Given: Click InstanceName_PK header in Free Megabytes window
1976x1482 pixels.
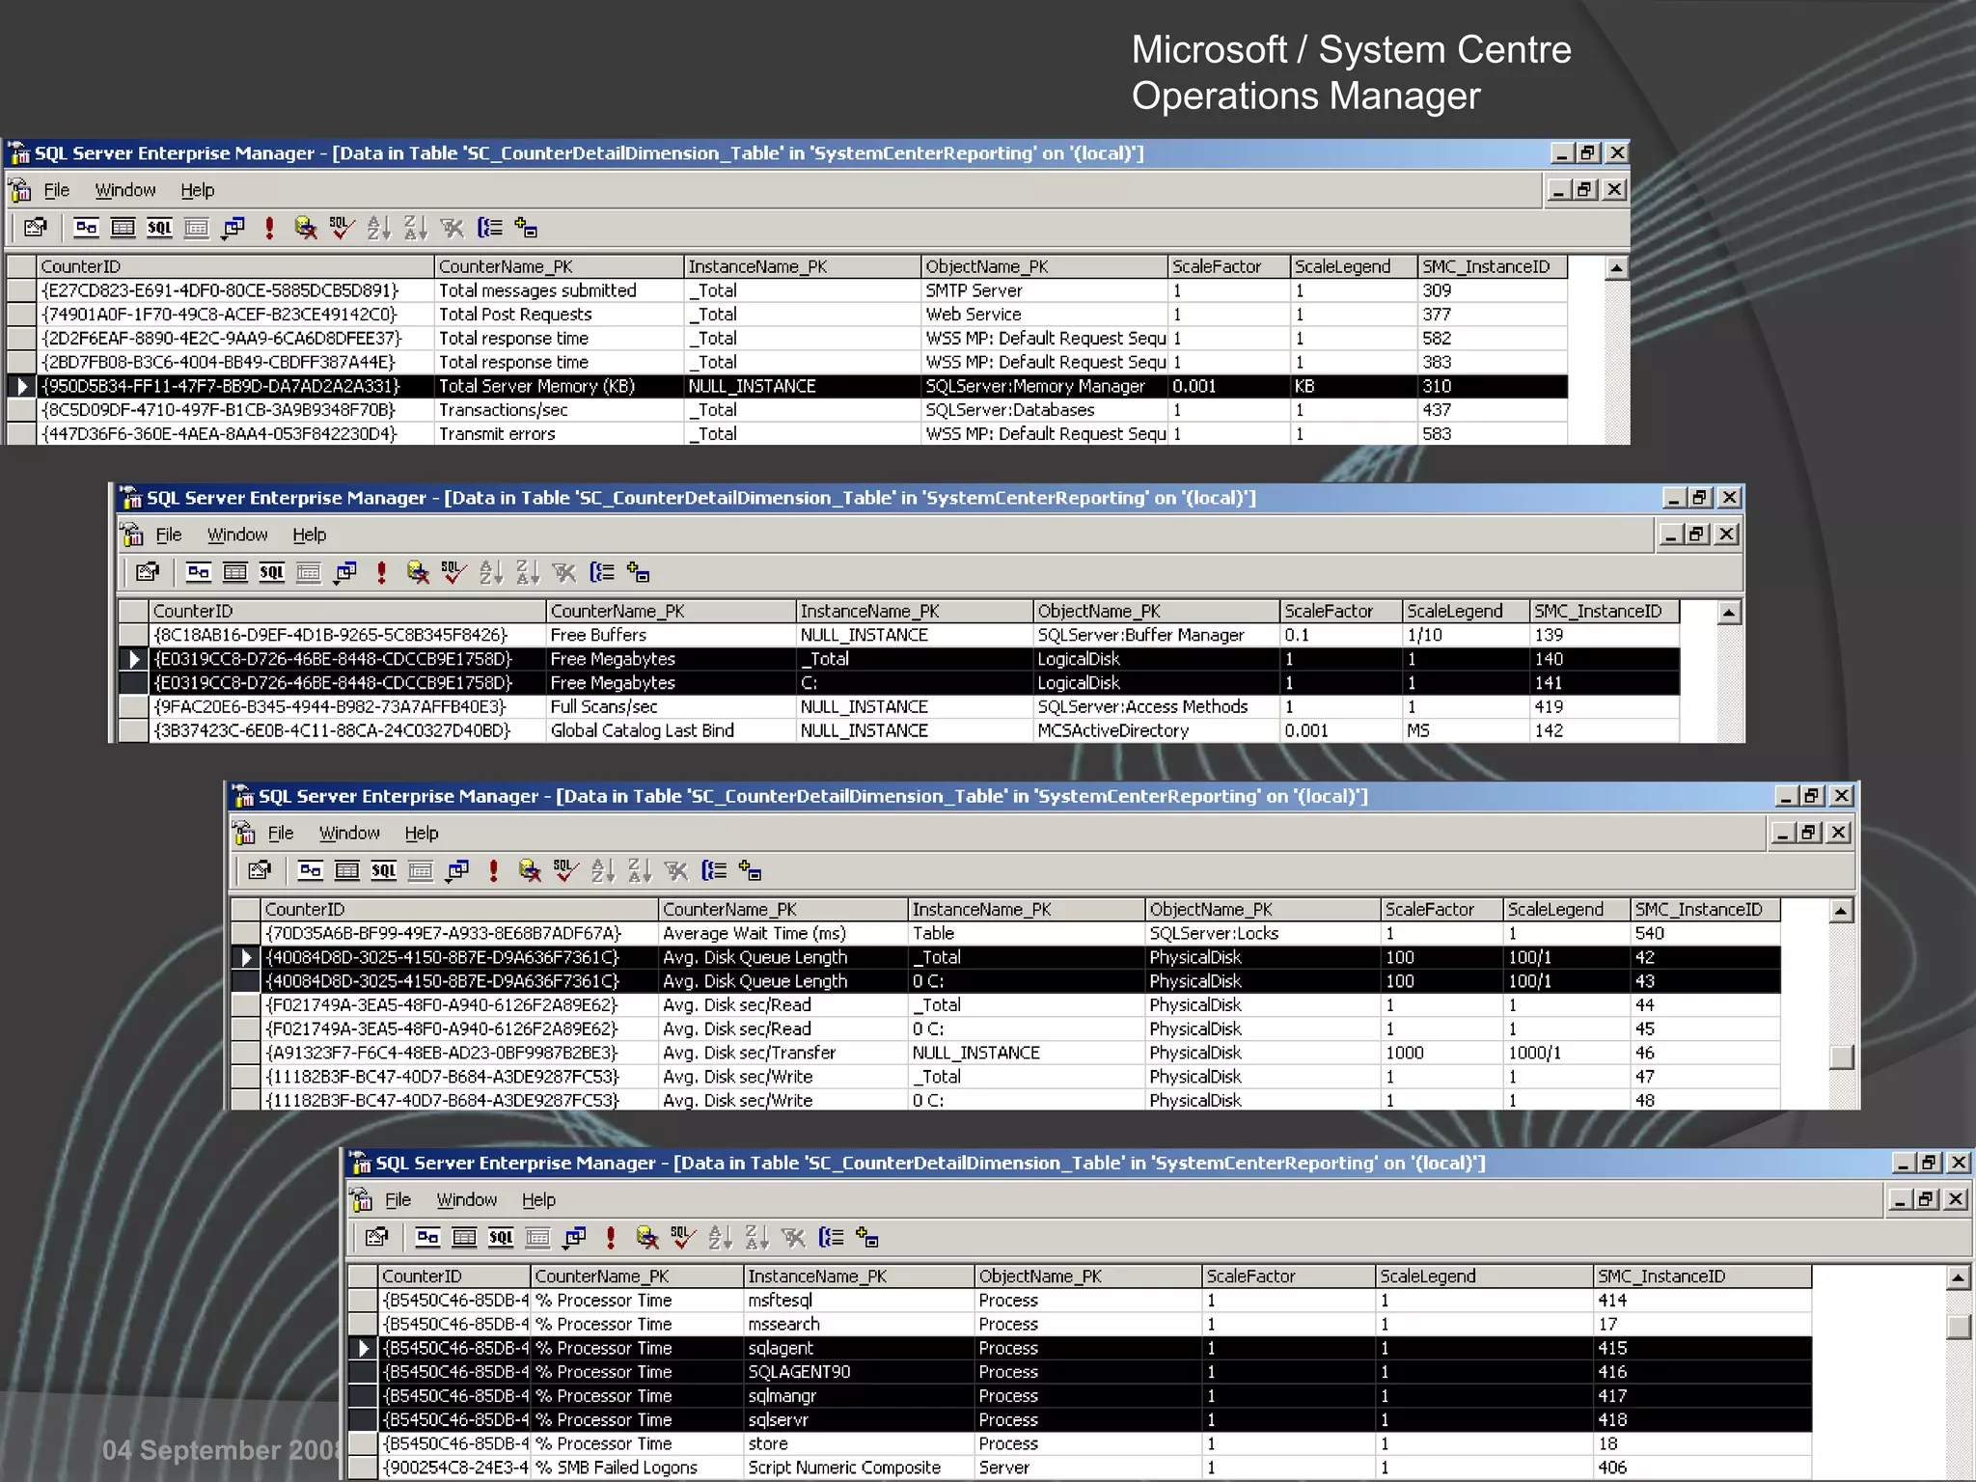Looking at the screenshot, I should coord(915,611).
